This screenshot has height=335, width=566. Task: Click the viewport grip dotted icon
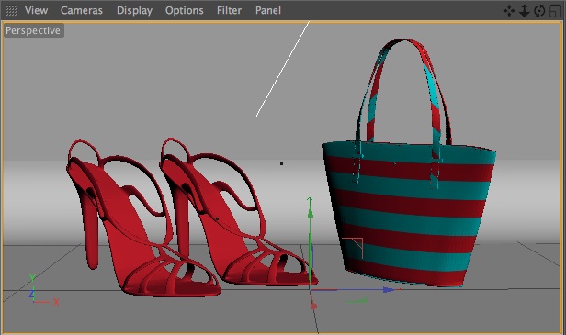point(12,11)
